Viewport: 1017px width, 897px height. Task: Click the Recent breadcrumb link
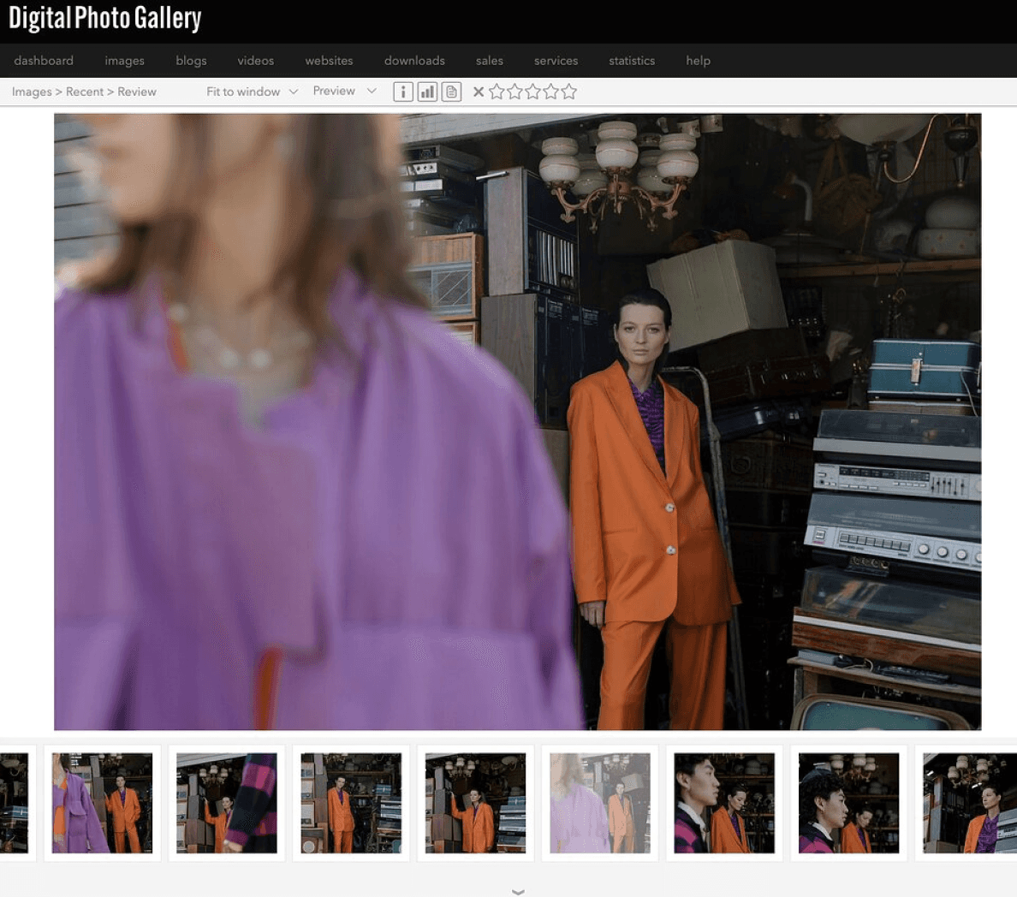point(85,92)
